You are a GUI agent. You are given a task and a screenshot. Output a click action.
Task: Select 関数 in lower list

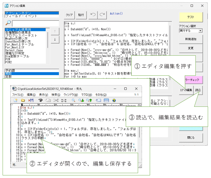pyautogui.click(x=32, y=73)
